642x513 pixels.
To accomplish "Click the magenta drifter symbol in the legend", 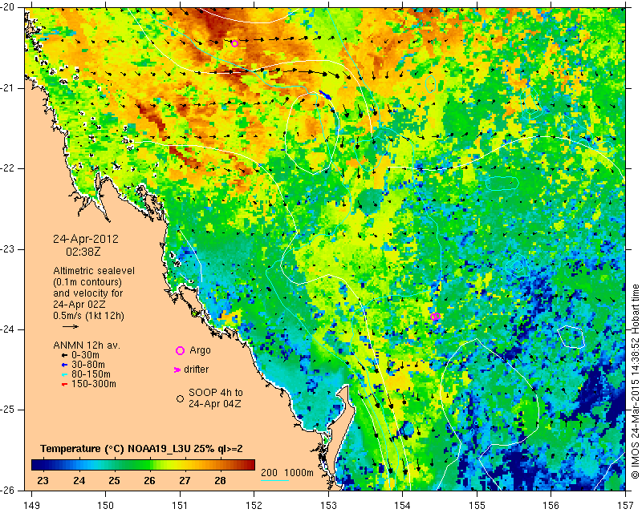I will [177, 370].
